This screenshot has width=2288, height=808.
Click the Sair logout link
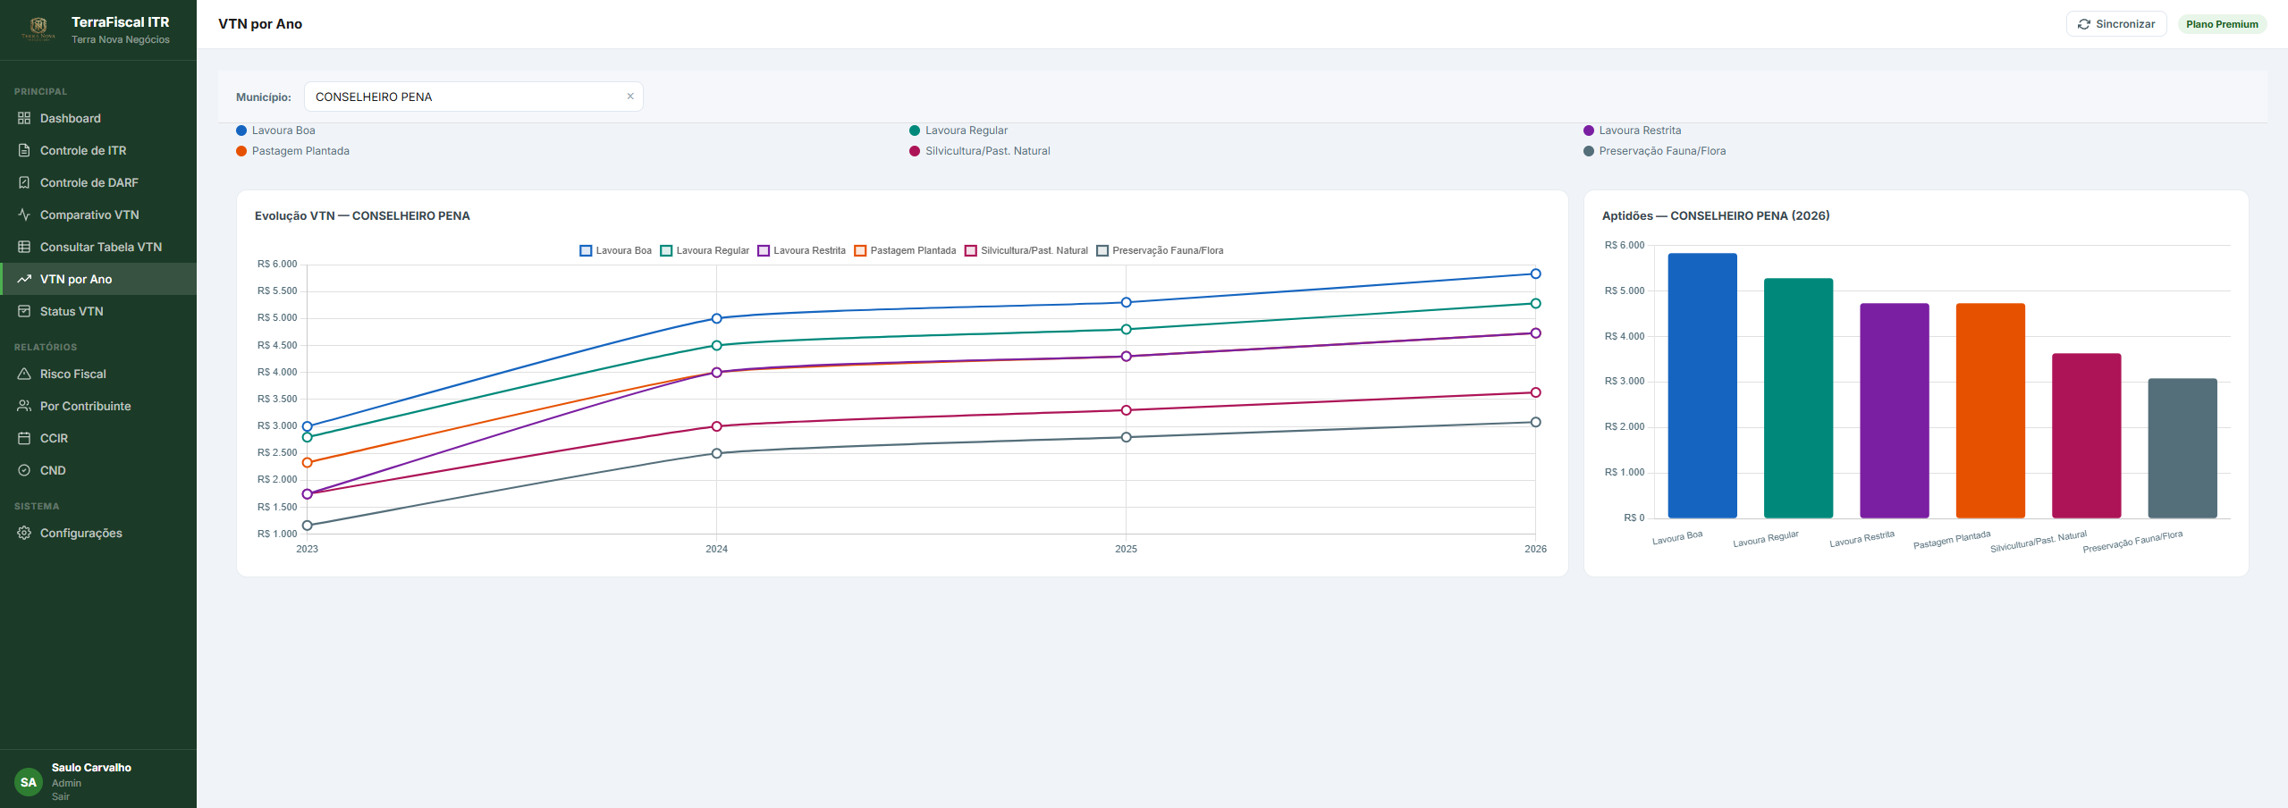tap(60, 796)
